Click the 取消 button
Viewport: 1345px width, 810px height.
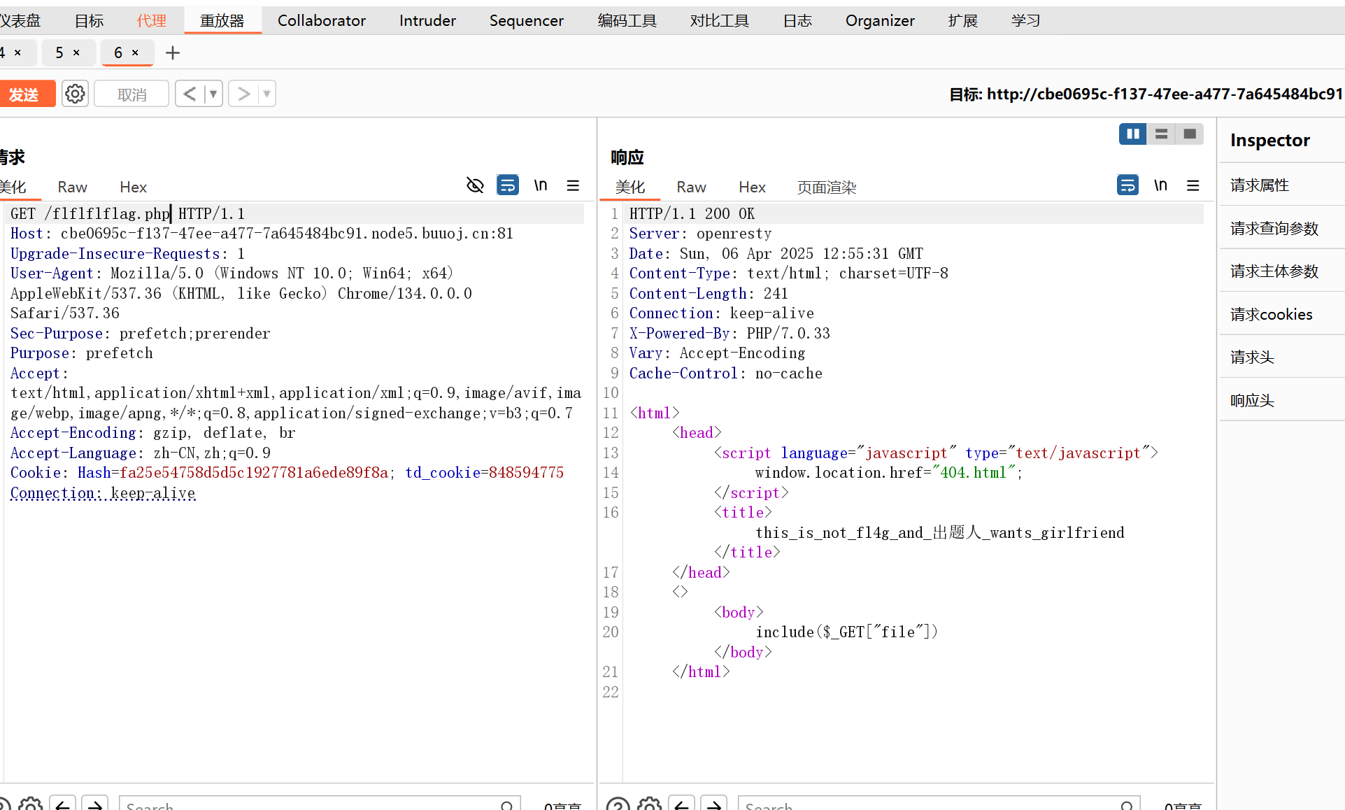(131, 94)
